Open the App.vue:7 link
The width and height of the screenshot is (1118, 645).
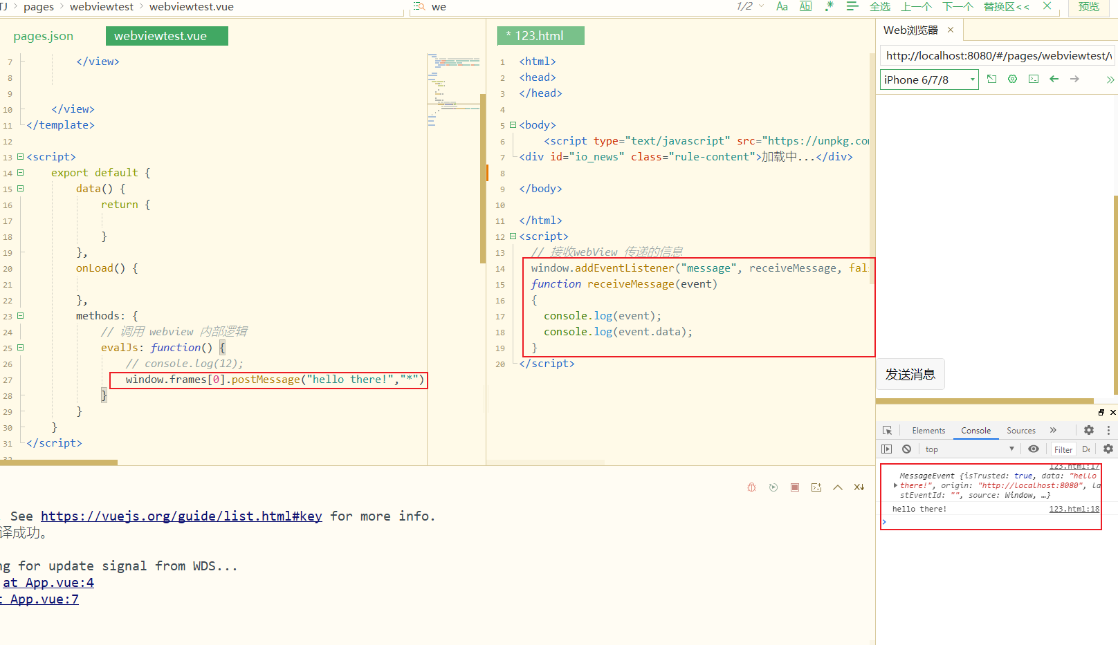[44, 599]
